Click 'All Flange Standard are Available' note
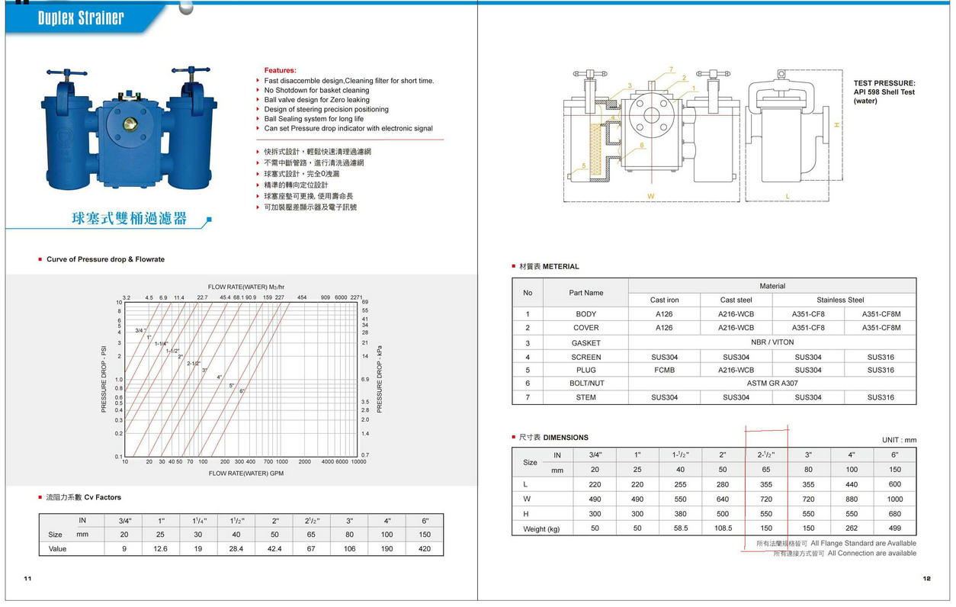The width and height of the screenshot is (956, 607). [x=864, y=543]
